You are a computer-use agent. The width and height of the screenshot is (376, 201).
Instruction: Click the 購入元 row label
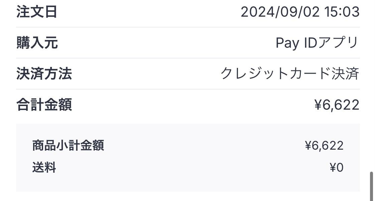[x=37, y=43]
